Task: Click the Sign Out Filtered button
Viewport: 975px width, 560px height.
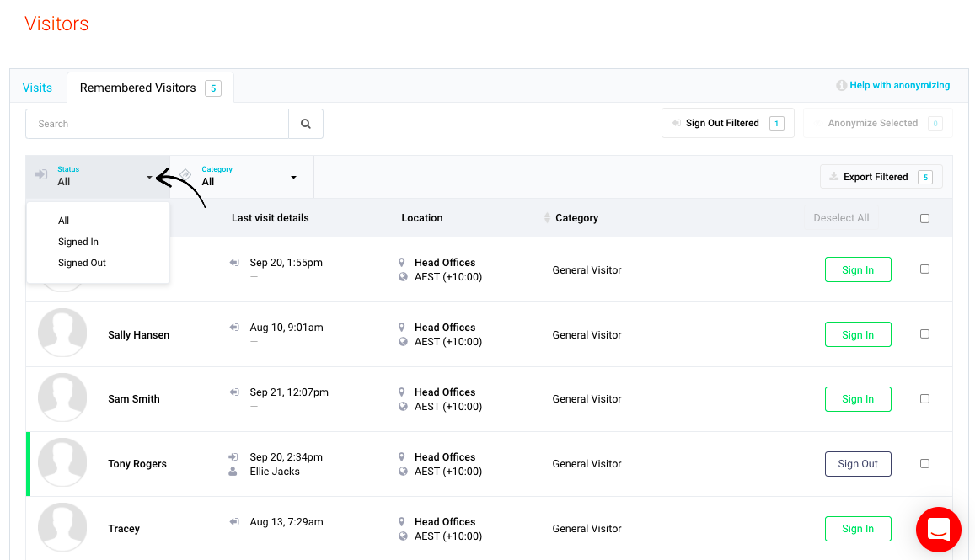Action: coord(727,123)
